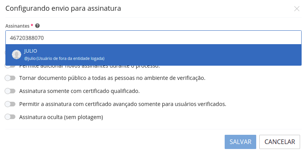Click the SALVAR button

point(240,142)
